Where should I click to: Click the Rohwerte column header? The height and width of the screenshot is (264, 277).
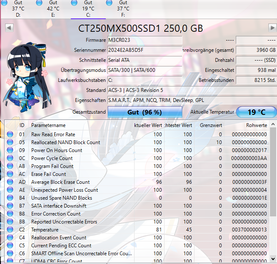(247, 125)
